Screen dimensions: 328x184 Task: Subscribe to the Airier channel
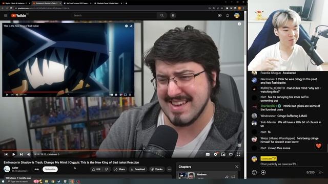click(50, 169)
